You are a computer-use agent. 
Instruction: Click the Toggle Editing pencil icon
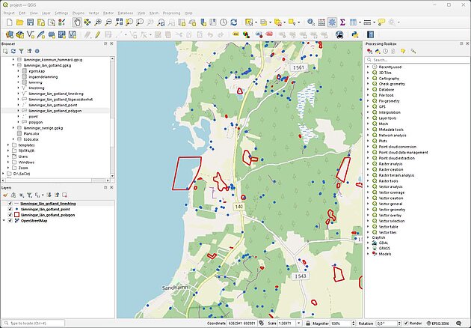click(97, 34)
